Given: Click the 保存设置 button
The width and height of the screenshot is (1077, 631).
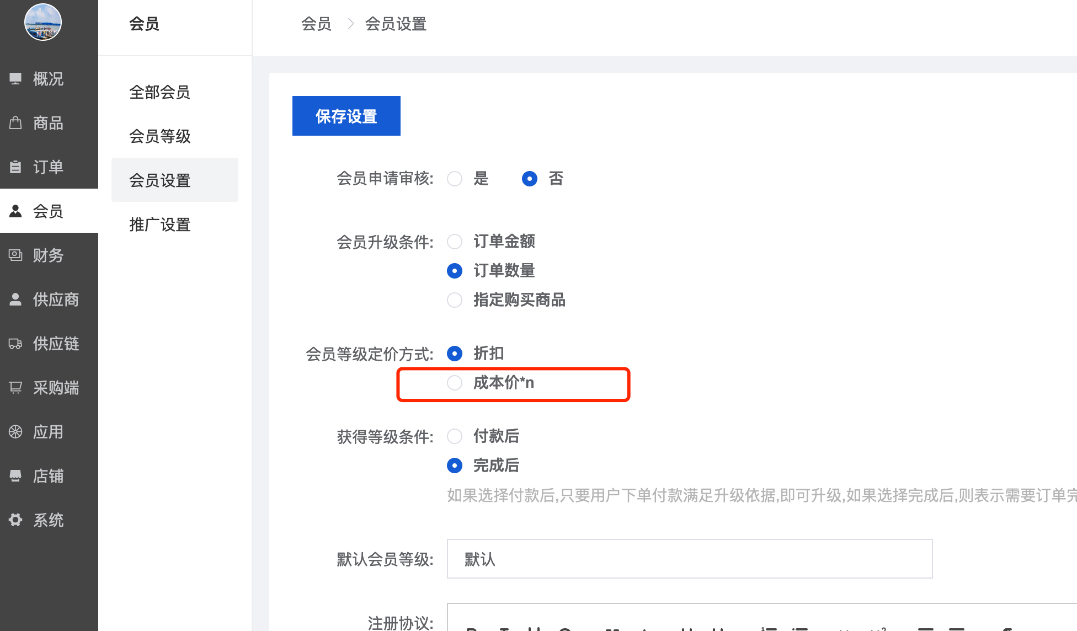Looking at the screenshot, I should [346, 116].
